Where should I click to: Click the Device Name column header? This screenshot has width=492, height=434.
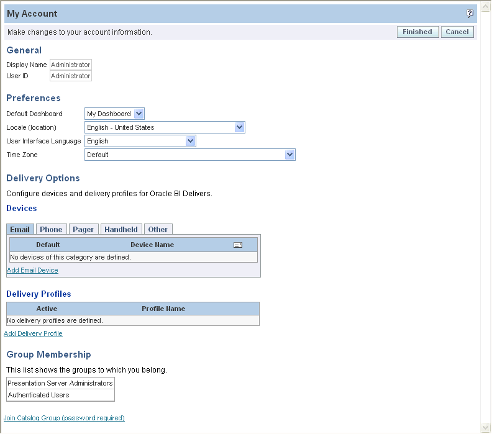click(x=152, y=245)
